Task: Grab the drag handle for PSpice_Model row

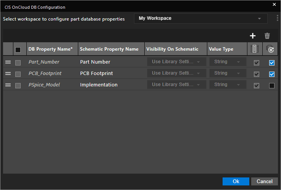Action: click(8, 85)
